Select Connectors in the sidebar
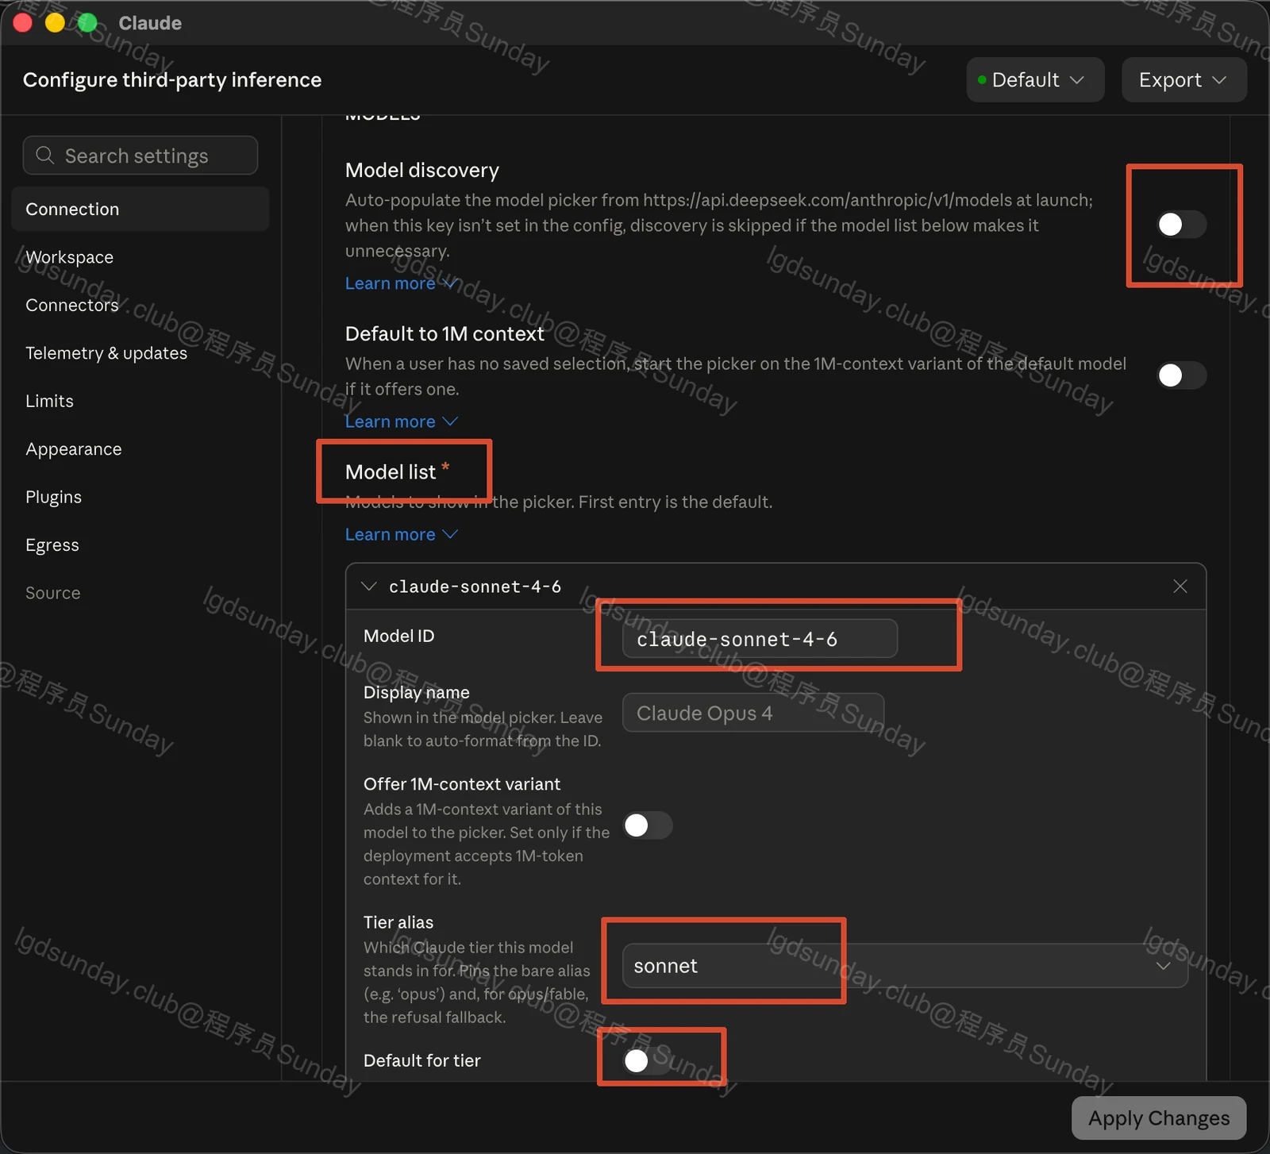The height and width of the screenshot is (1154, 1270). tap(140, 305)
